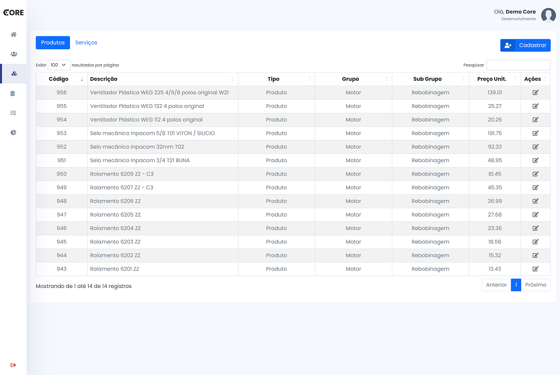Sort table by Descrição column
Screen dimensions: 560x375
coord(162,79)
